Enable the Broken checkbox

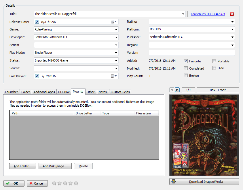pos(186,76)
